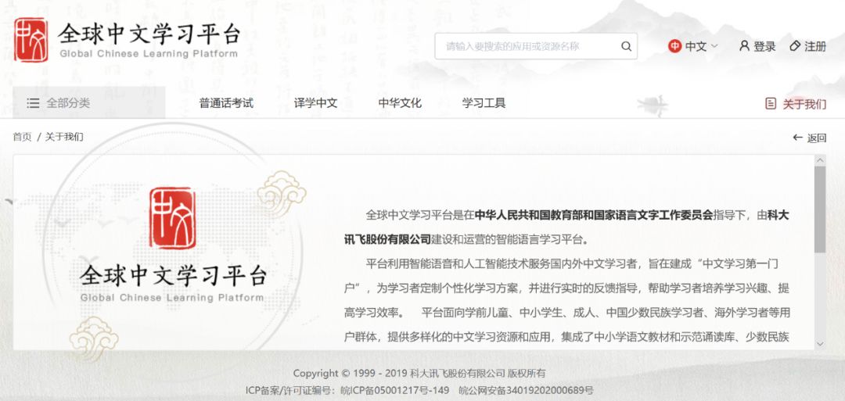Screen dimensions: 845x401
Task: Open the 注册 register link
Action: (814, 47)
